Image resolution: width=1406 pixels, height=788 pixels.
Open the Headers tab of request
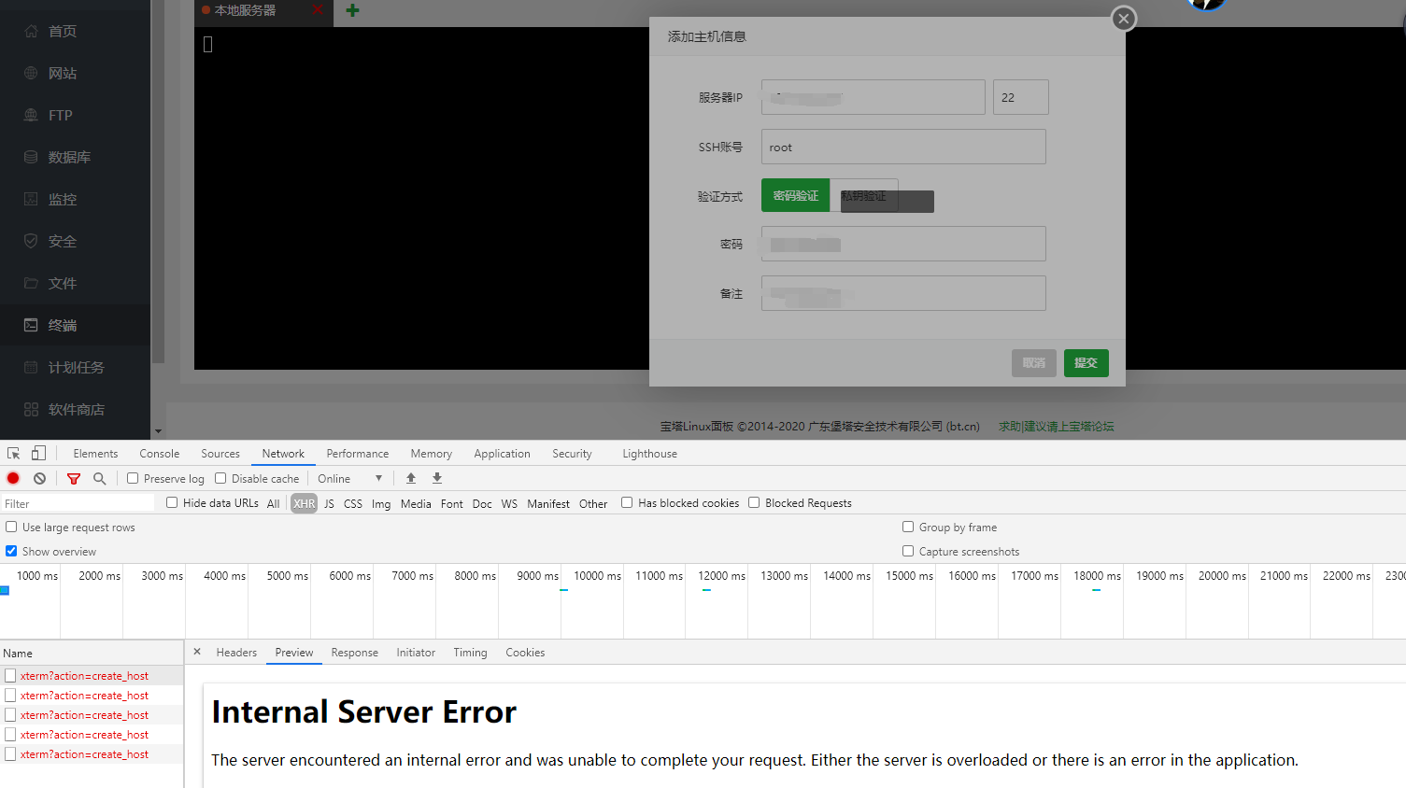(x=236, y=653)
